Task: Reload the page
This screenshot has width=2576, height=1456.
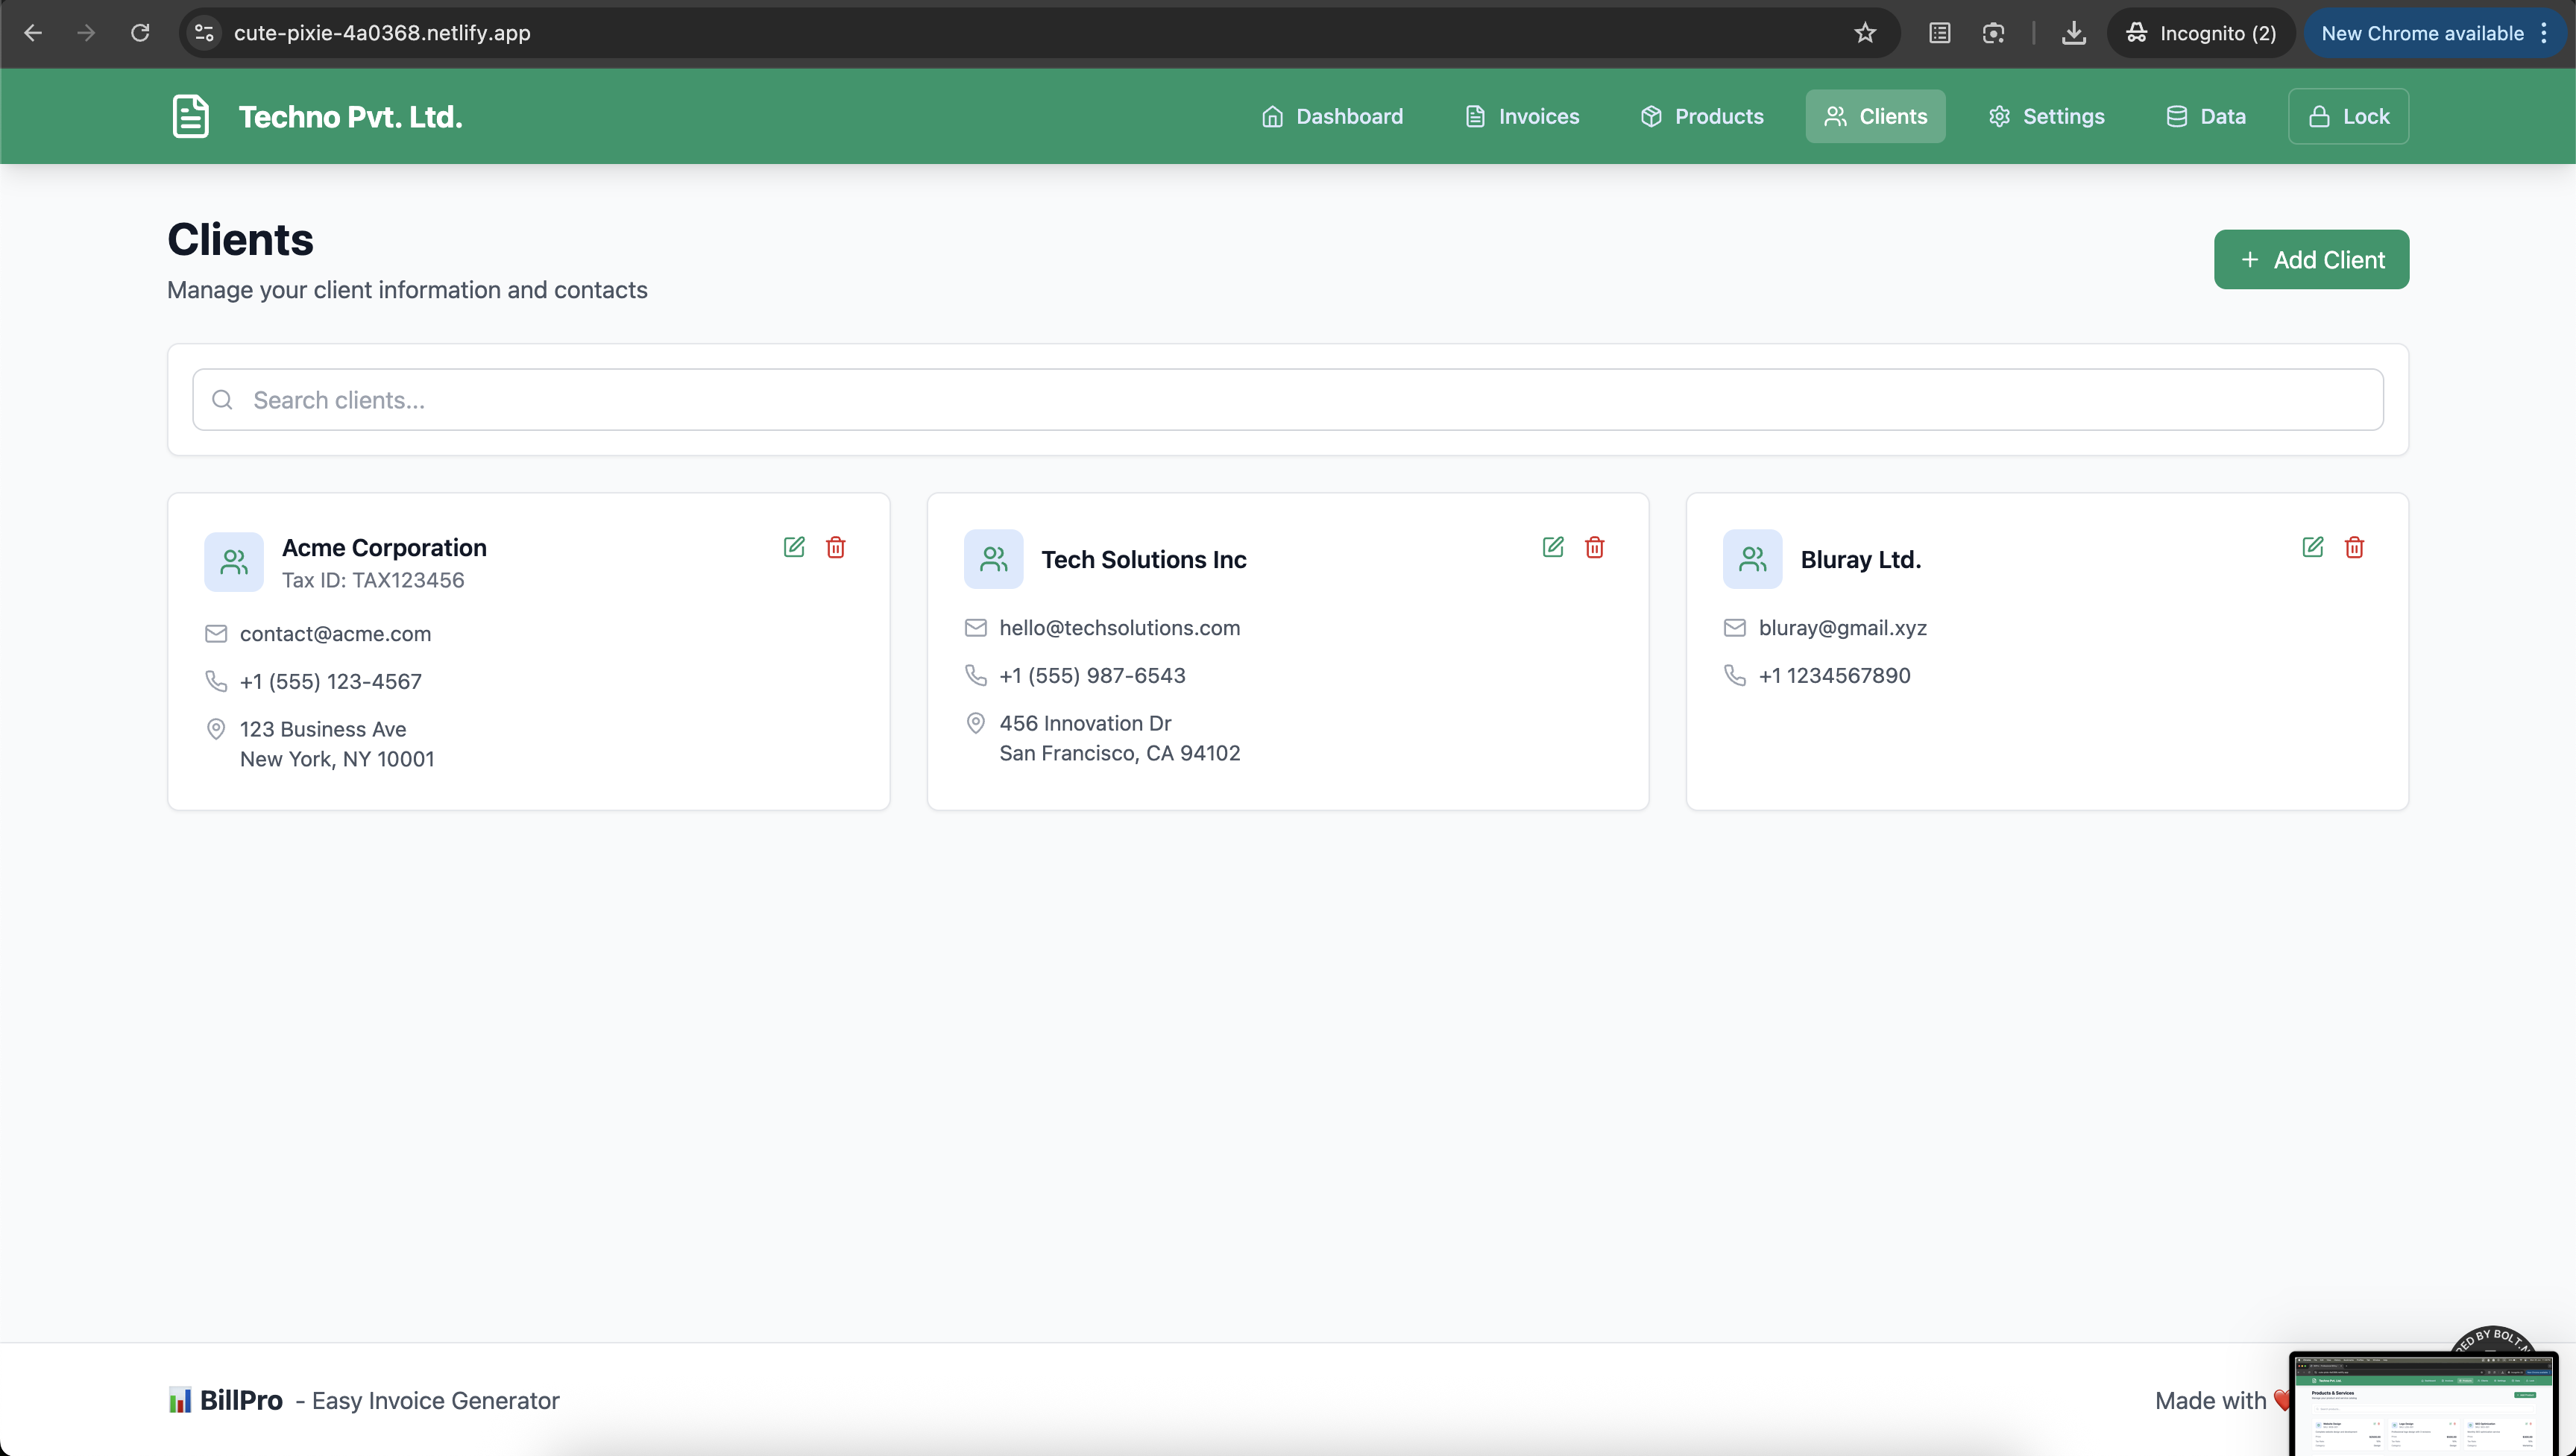Action: pyautogui.click(x=140, y=33)
